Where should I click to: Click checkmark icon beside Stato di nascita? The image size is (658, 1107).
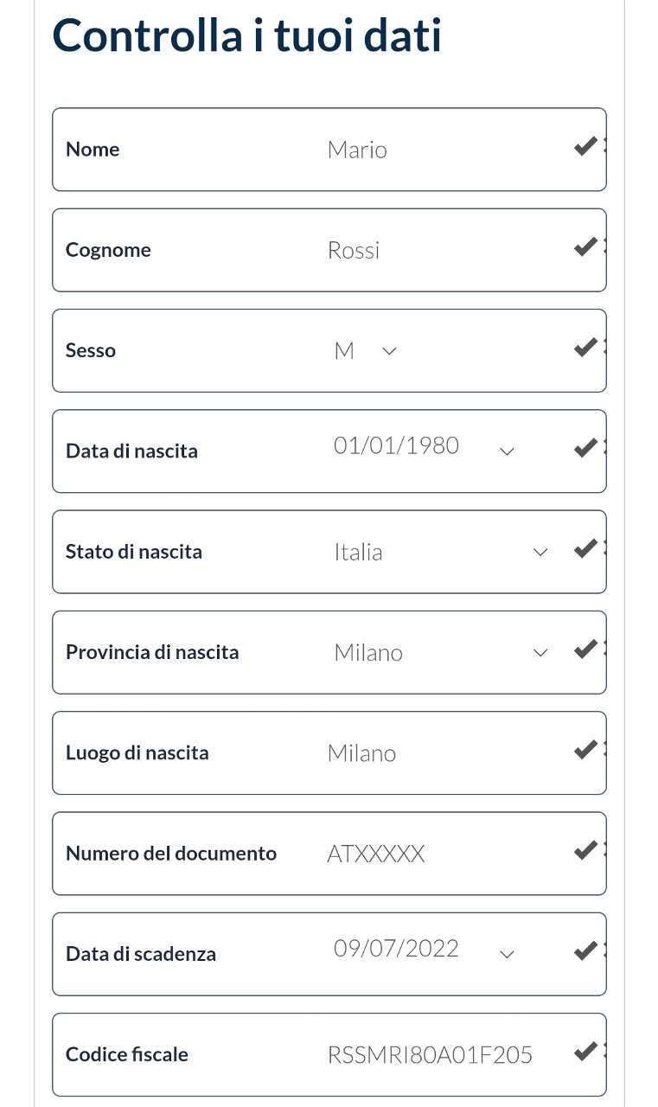[586, 548]
